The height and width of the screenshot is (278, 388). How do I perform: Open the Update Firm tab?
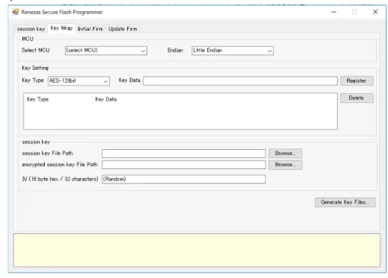coord(123,29)
